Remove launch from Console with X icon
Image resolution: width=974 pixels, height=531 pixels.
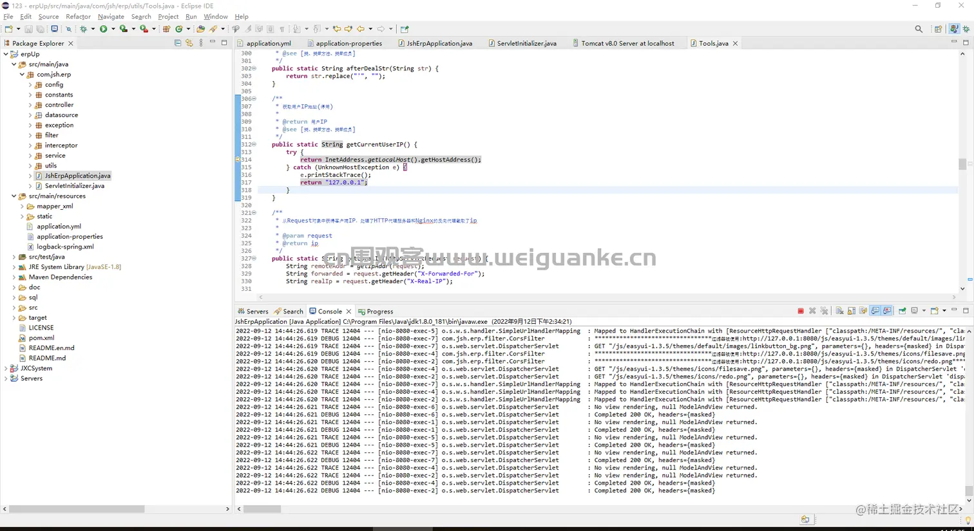point(813,311)
